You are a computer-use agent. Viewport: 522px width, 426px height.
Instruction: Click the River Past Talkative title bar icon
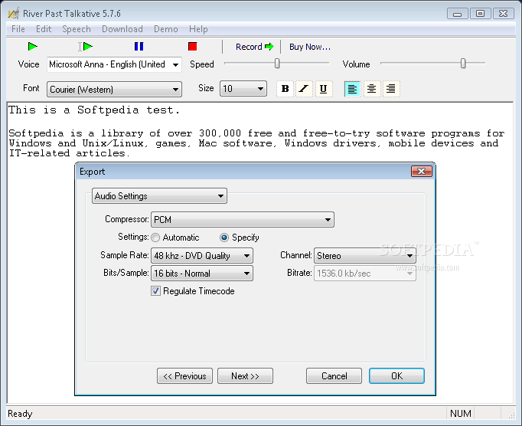[14, 13]
